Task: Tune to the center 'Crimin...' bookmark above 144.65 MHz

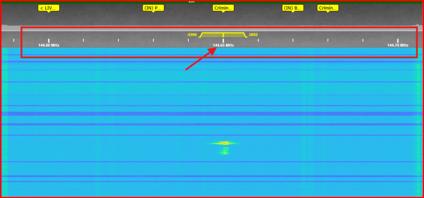Action: pos(223,8)
